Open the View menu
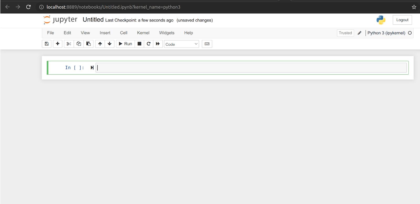 click(85, 33)
